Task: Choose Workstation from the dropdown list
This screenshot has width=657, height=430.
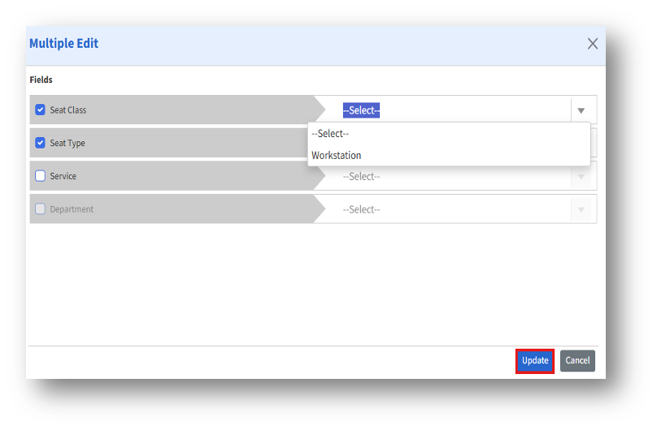Action: pyautogui.click(x=337, y=155)
